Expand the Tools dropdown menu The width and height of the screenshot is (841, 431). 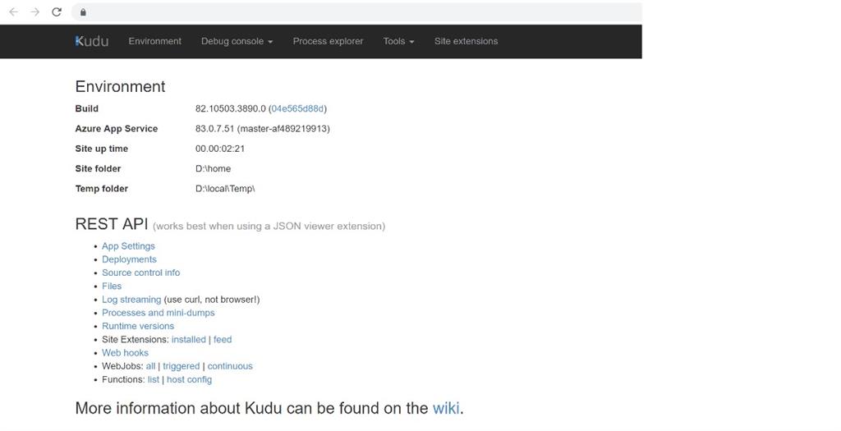tap(398, 41)
